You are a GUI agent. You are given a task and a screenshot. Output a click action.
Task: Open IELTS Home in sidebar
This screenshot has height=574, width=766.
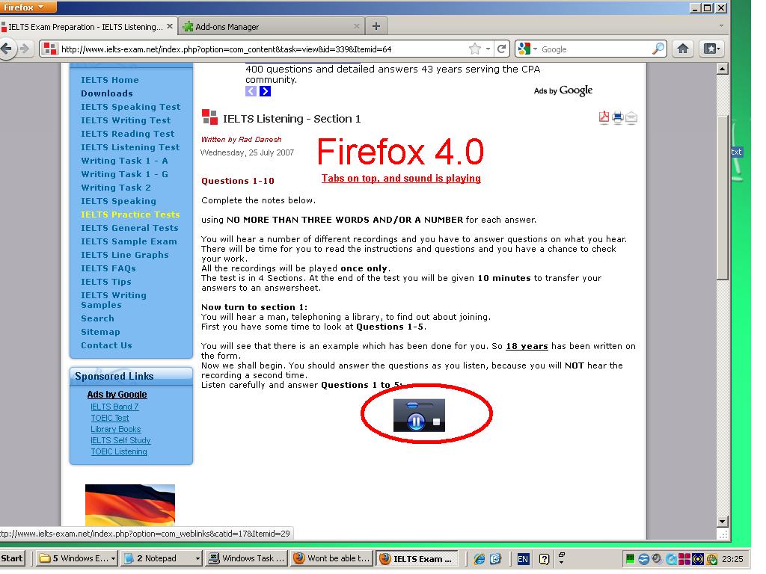coord(110,80)
